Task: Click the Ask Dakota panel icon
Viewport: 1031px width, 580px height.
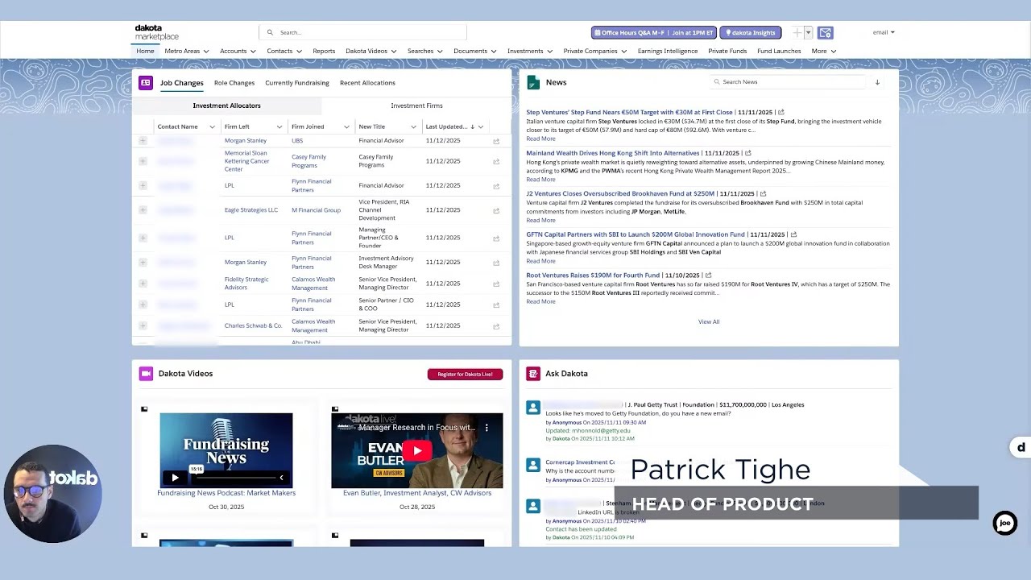Action: pos(532,373)
